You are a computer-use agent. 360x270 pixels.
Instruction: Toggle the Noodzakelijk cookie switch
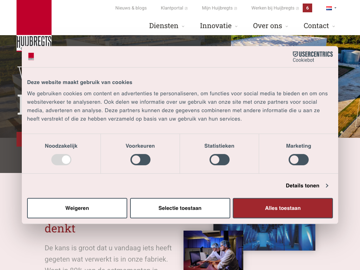61,160
